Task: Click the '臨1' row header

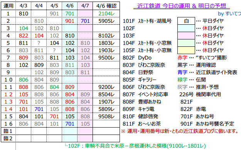Action: click(8, 131)
